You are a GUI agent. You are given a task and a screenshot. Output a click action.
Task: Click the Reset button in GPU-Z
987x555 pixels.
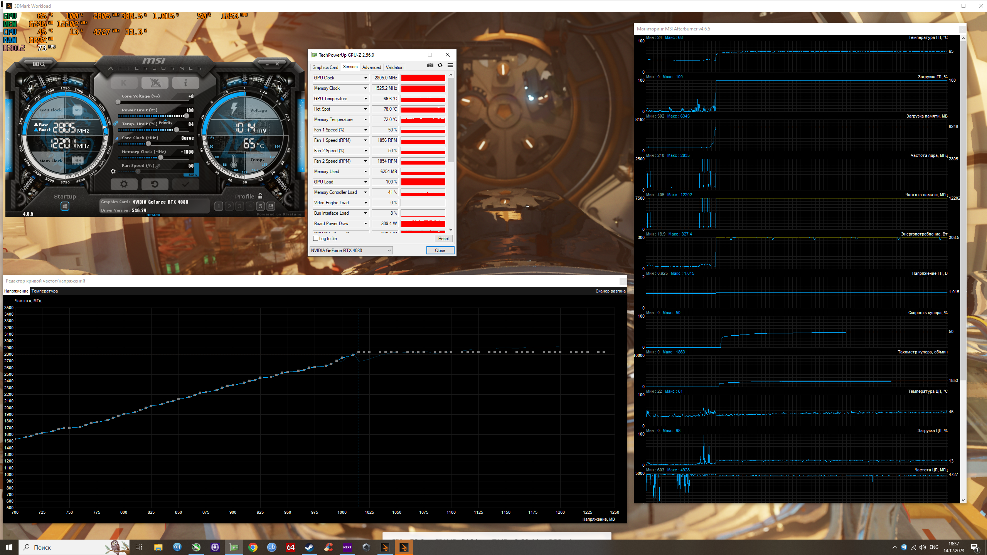[443, 239]
